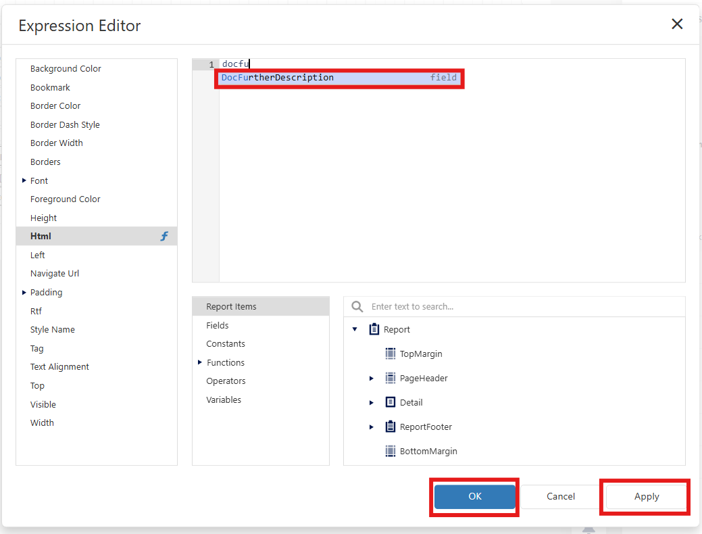This screenshot has width=702, height=534.
Task: Open the Functions category
Action: coord(261,362)
